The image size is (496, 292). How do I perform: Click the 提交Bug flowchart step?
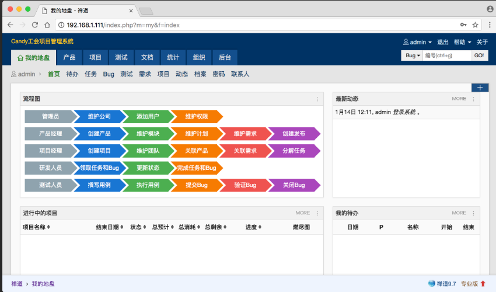click(197, 185)
